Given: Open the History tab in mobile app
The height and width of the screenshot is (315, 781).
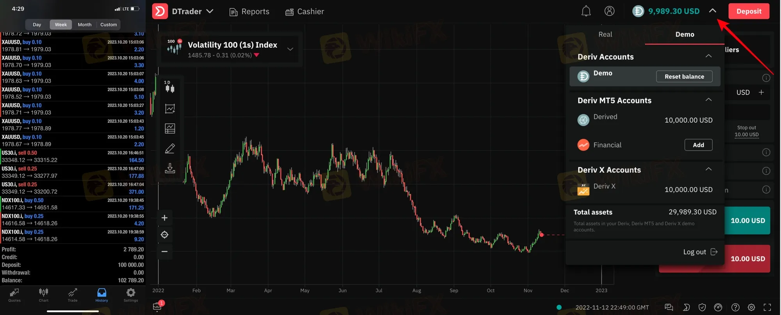Looking at the screenshot, I should (102, 295).
